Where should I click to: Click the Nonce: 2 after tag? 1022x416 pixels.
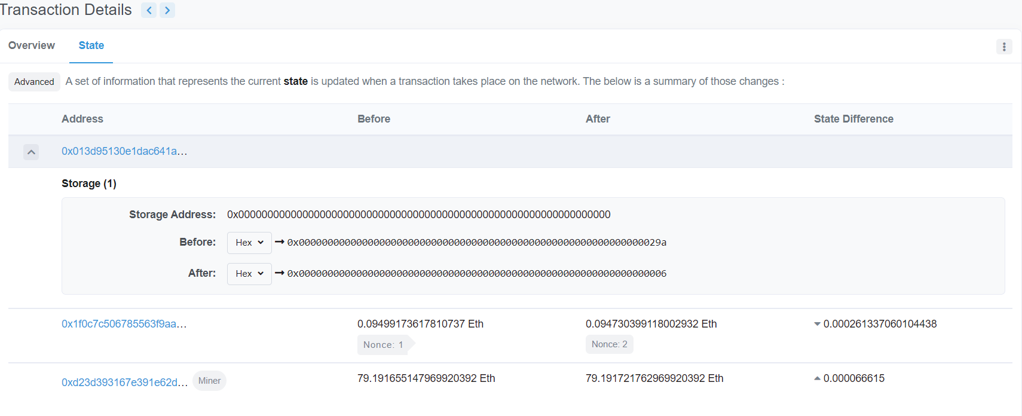click(609, 344)
